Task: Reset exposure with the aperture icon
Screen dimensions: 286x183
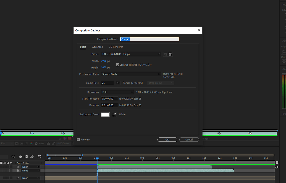Action: [x=36, y=144]
